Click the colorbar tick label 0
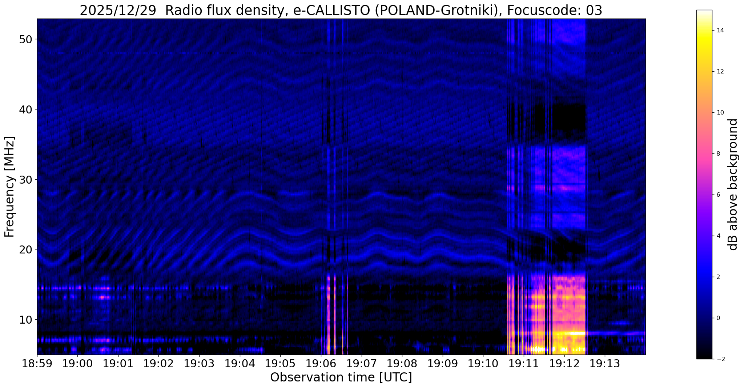Viewport: 744px width, 388px height. (x=717, y=318)
